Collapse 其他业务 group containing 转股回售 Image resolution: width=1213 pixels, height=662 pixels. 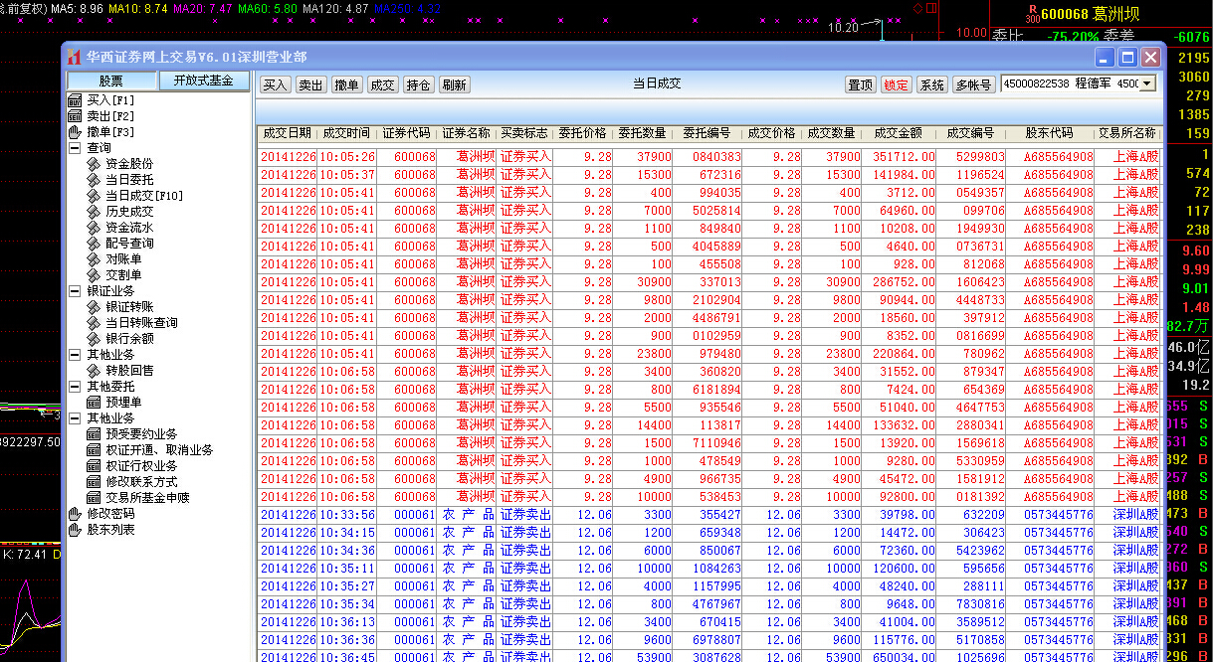(x=75, y=355)
